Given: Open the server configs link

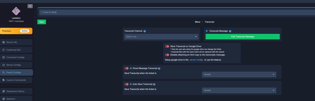Looking at the screenshot, I should 196,60.
